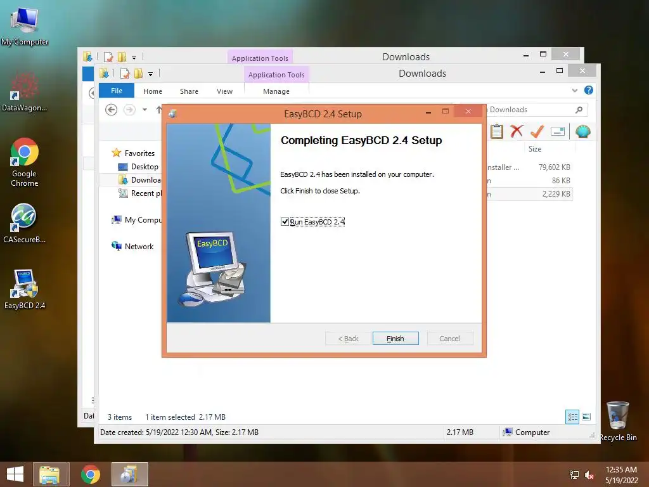Go back with the Explorer back arrow
The image size is (649, 487).
click(x=111, y=109)
